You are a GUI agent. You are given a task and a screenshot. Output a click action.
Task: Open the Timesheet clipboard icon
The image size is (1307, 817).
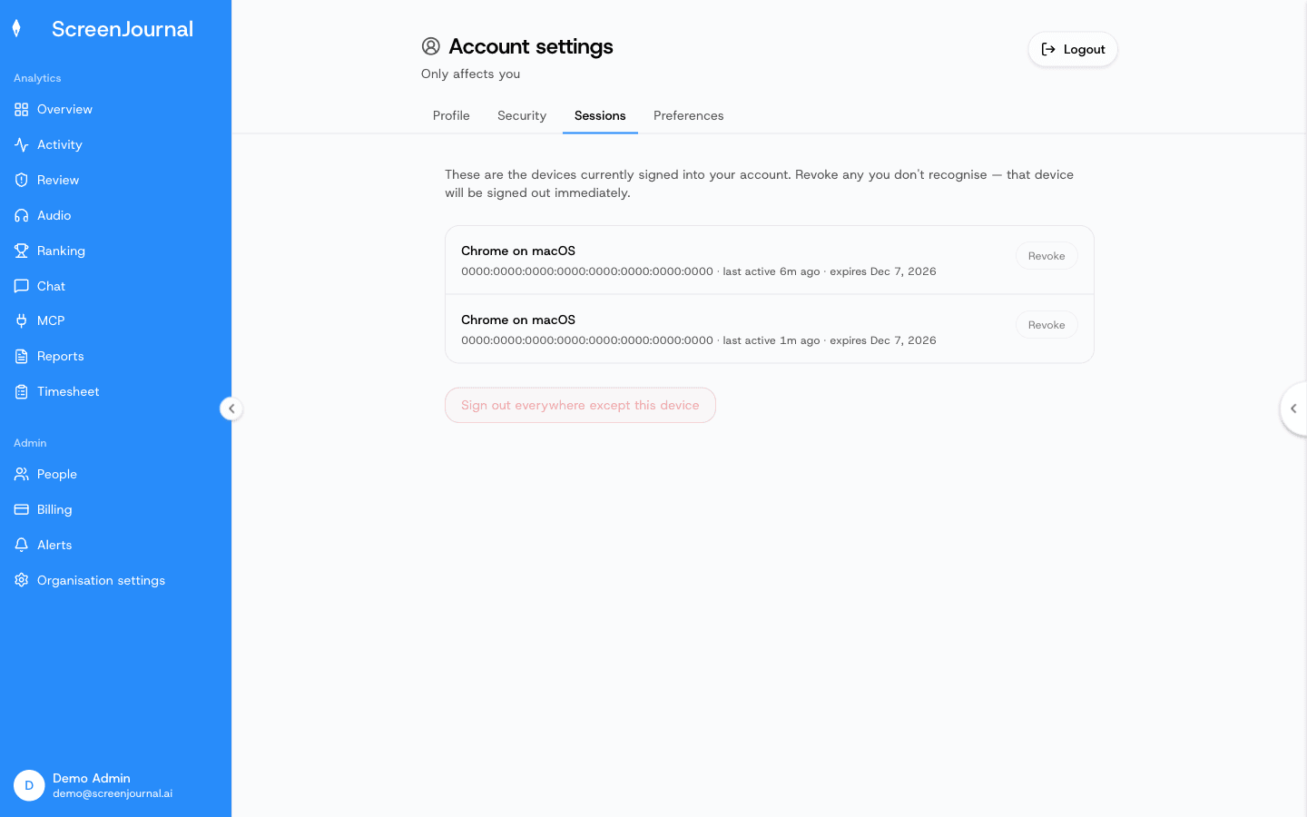22,392
